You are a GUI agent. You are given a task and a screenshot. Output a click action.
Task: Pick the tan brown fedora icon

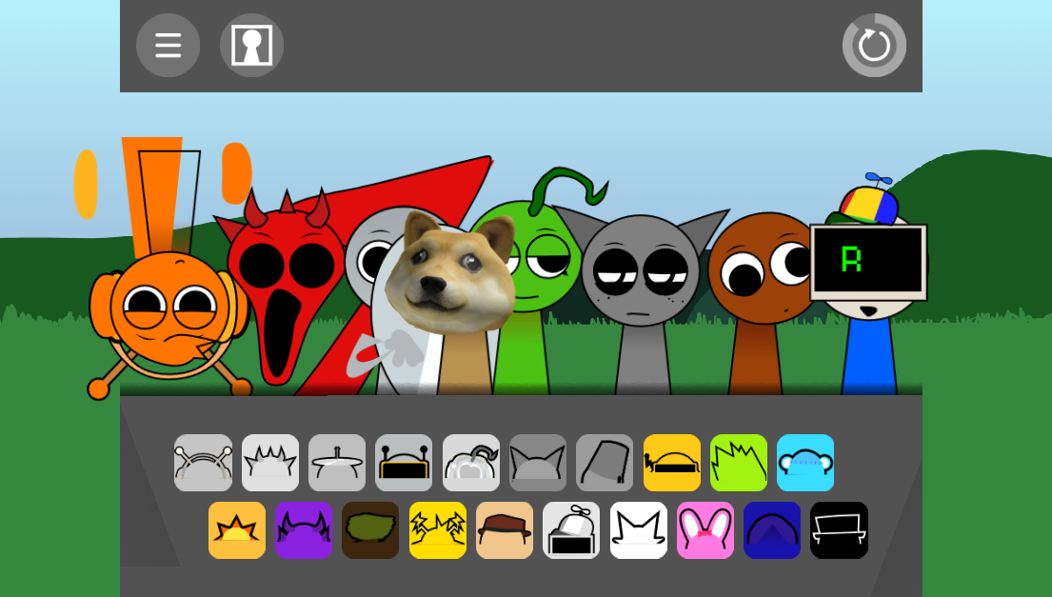tap(505, 530)
